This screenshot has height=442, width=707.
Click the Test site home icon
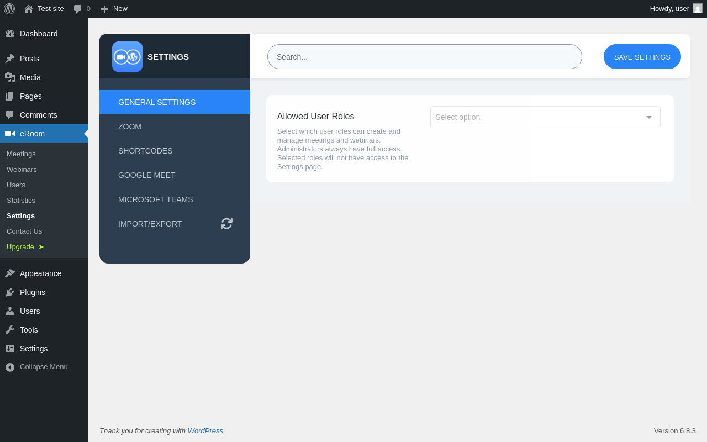(x=29, y=9)
